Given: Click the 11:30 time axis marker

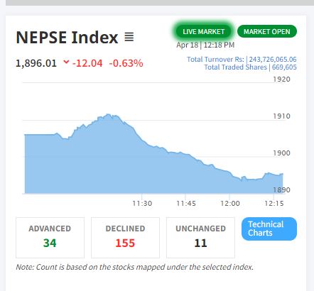Looking at the screenshot, I should coord(142,204).
